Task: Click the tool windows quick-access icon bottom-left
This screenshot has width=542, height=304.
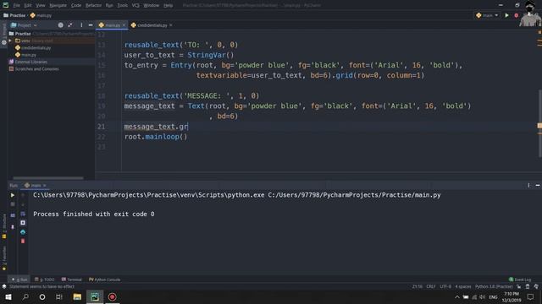Action: (4, 286)
